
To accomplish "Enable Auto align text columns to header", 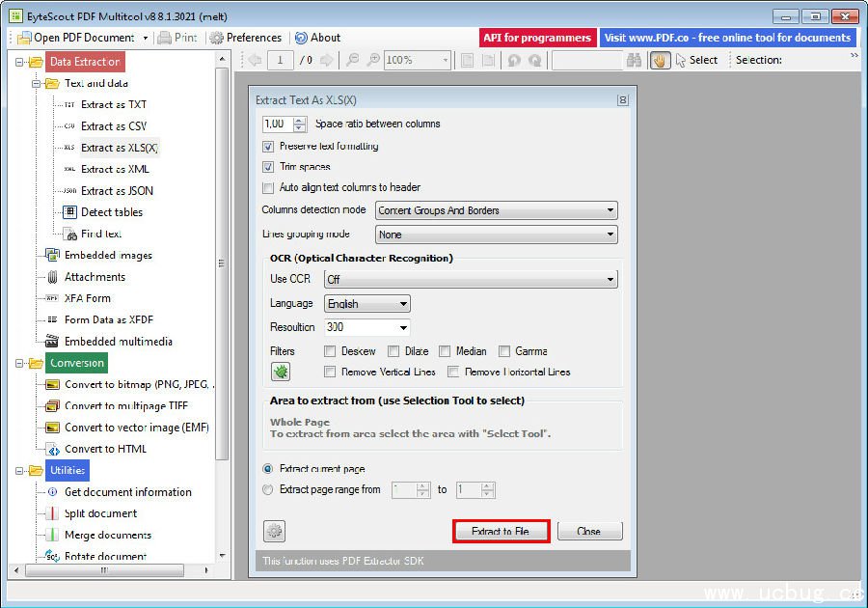I will (268, 187).
